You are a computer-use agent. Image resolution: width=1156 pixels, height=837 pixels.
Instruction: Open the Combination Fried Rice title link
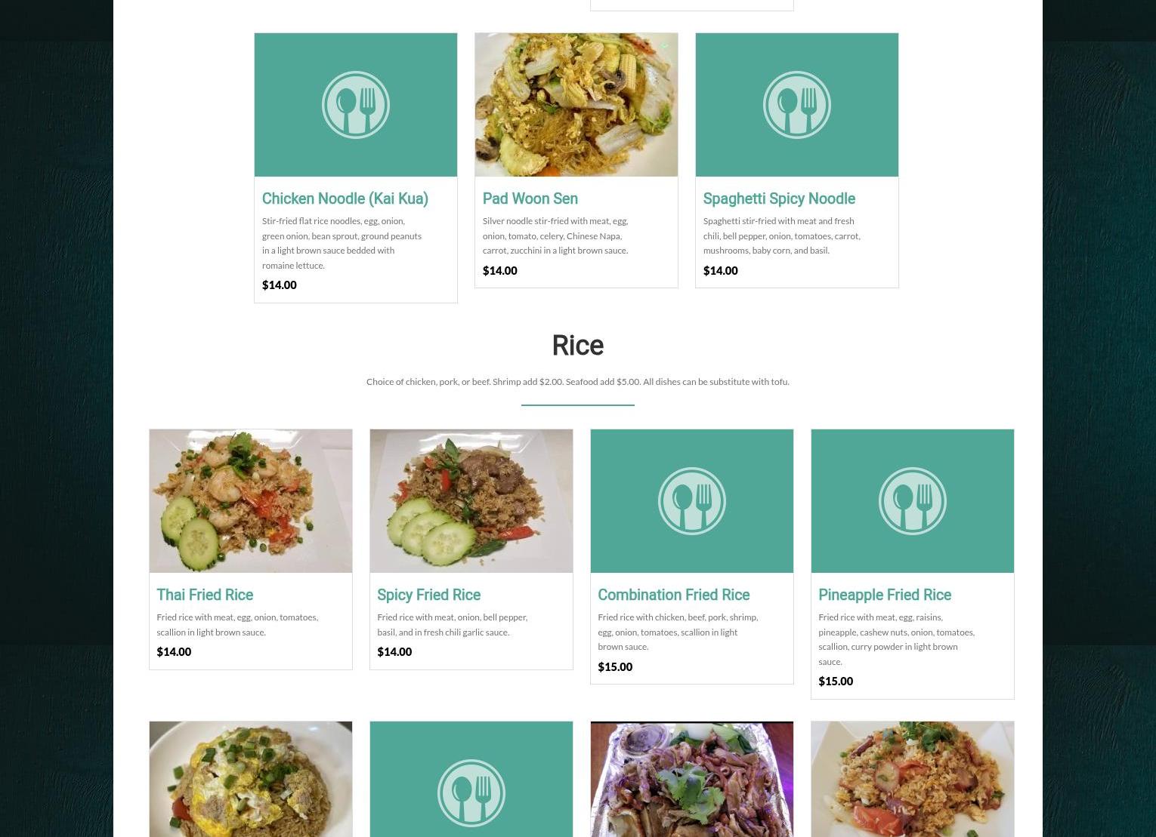674,595
